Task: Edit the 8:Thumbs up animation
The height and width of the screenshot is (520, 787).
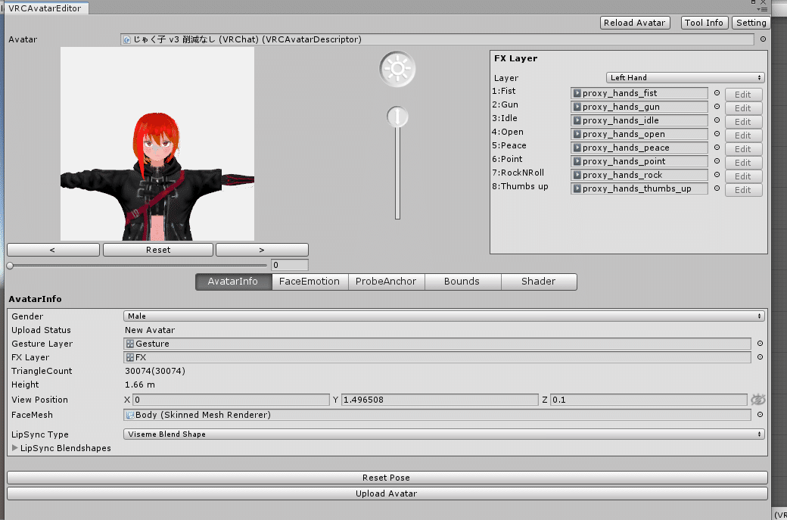Action: [x=743, y=189]
